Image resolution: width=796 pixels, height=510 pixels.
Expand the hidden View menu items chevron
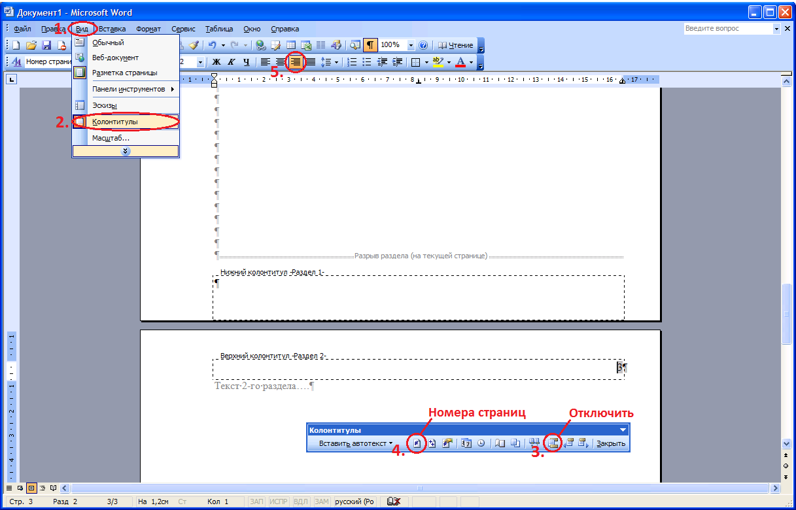click(x=126, y=151)
